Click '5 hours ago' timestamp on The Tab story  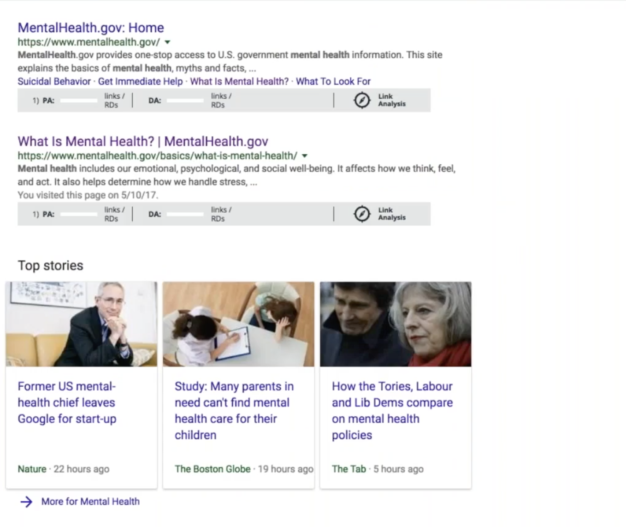coord(398,469)
